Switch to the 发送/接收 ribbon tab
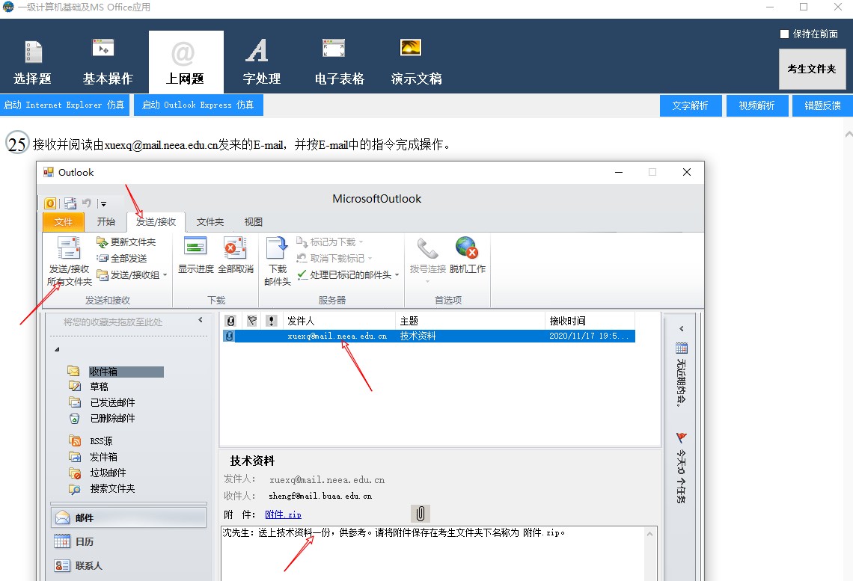 [156, 222]
